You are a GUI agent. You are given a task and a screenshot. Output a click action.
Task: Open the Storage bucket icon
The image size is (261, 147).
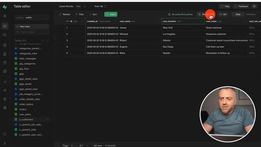click(x=5, y=62)
